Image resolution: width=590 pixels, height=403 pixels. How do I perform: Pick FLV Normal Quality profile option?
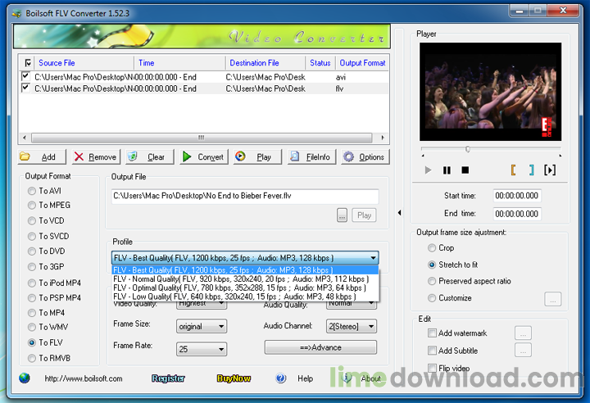tap(245, 278)
